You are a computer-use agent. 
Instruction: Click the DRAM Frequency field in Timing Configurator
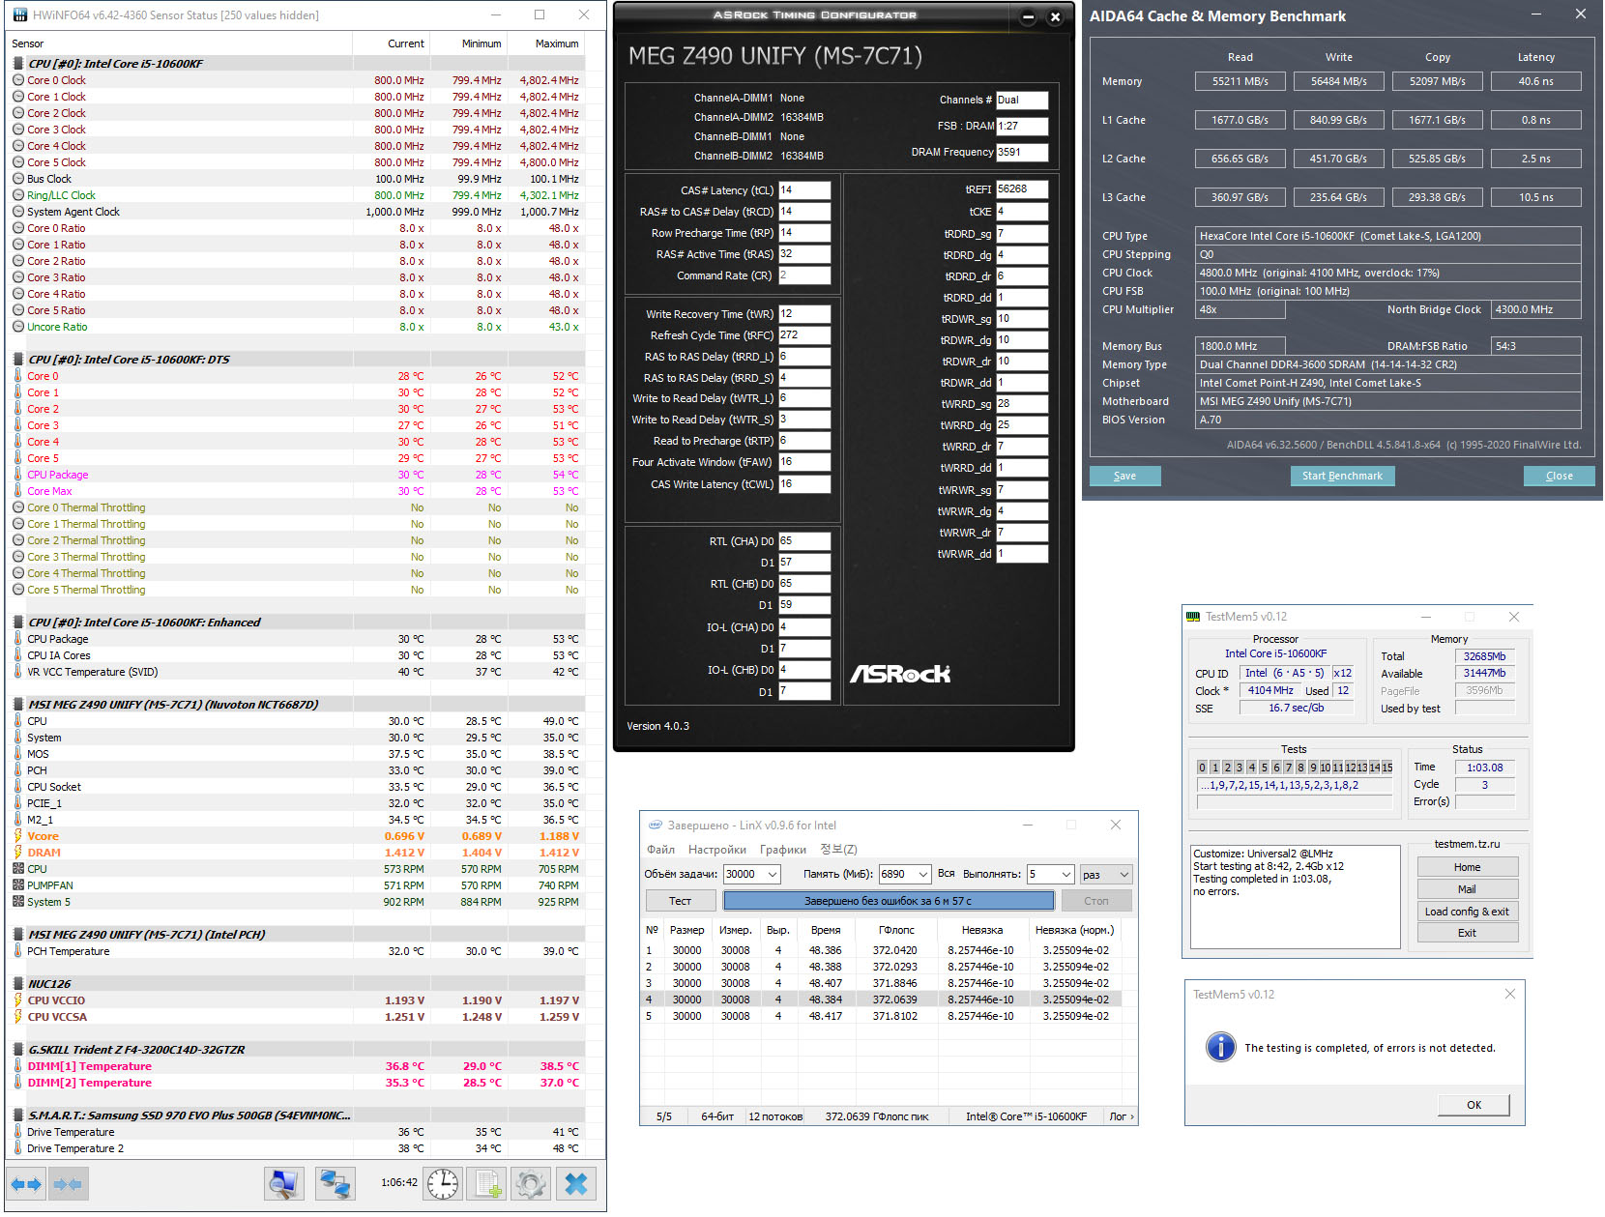[x=1022, y=152]
